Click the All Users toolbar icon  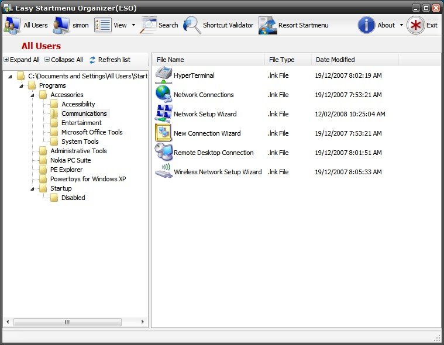(12, 26)
